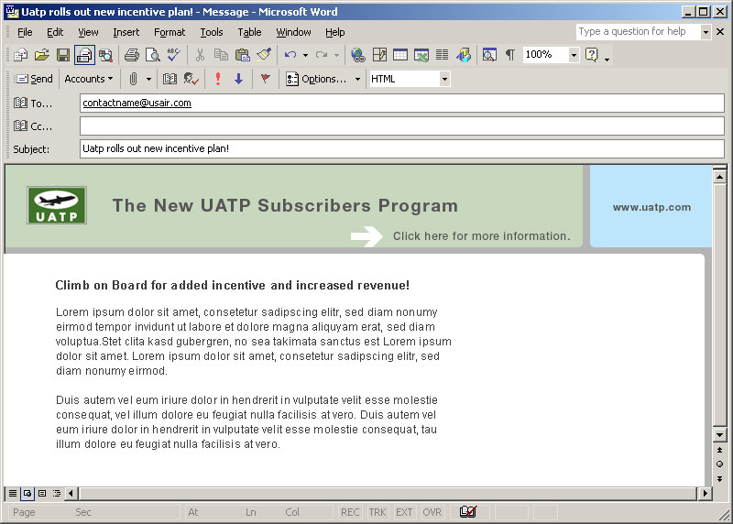733x524 pixels.
Task: Expand the Accounts dropdown
Action: [x=89, y=79]
